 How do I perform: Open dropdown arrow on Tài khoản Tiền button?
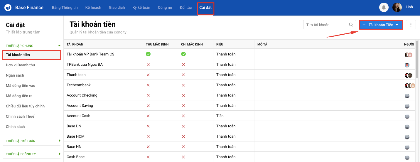[397, 25]
